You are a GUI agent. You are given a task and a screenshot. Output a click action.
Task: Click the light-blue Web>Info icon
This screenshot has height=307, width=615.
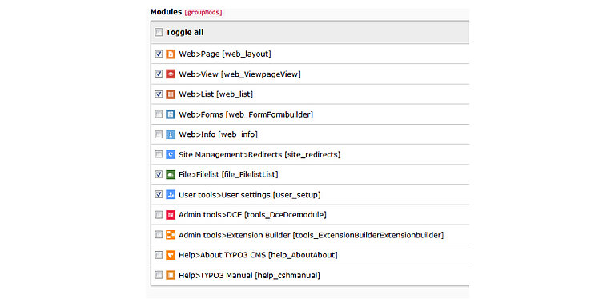pyautogui.click(x=171, y=134)
